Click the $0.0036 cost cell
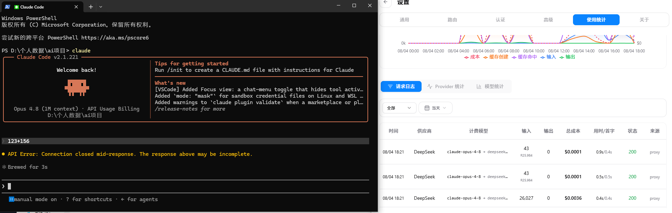The width and height of the screenshot is (672, 213). 573,198
